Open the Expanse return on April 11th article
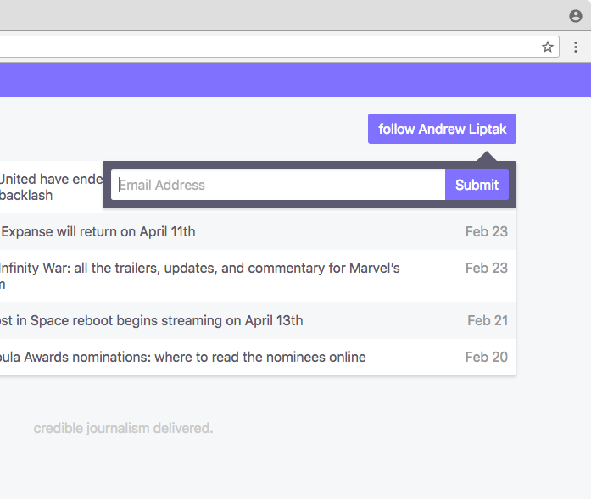The image size is (591, 499). tap(98, 231)
